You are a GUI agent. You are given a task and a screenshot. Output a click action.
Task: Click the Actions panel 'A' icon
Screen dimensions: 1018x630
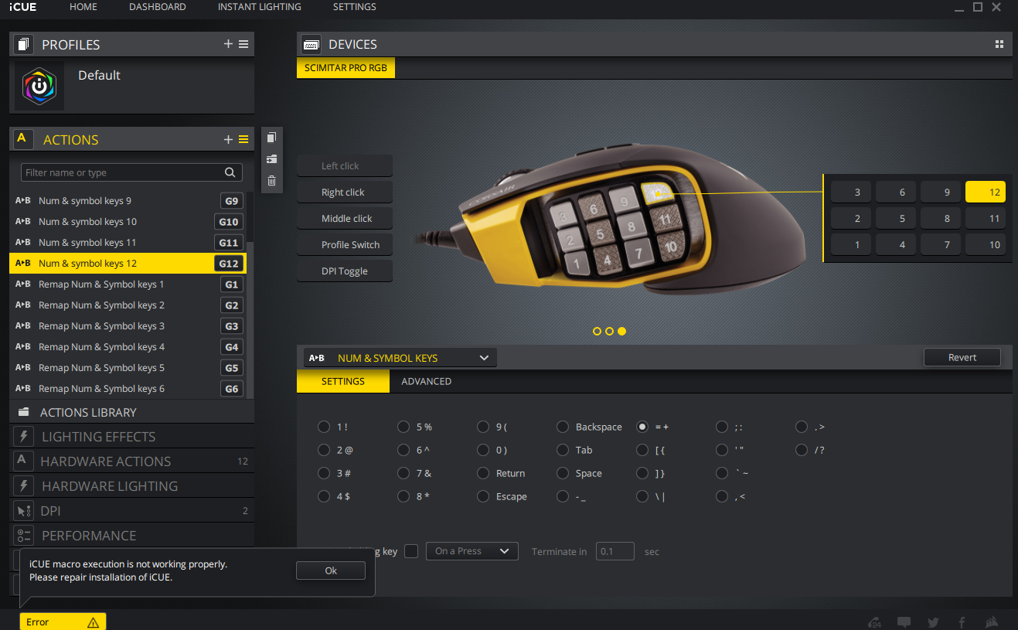[x=22, y=139]
